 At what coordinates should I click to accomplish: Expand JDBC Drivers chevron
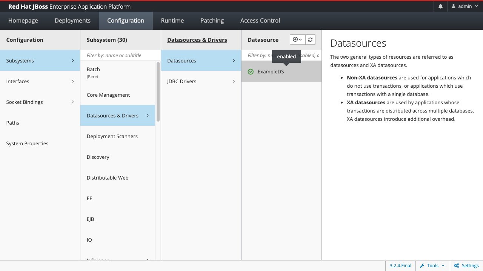coord(234,81)
